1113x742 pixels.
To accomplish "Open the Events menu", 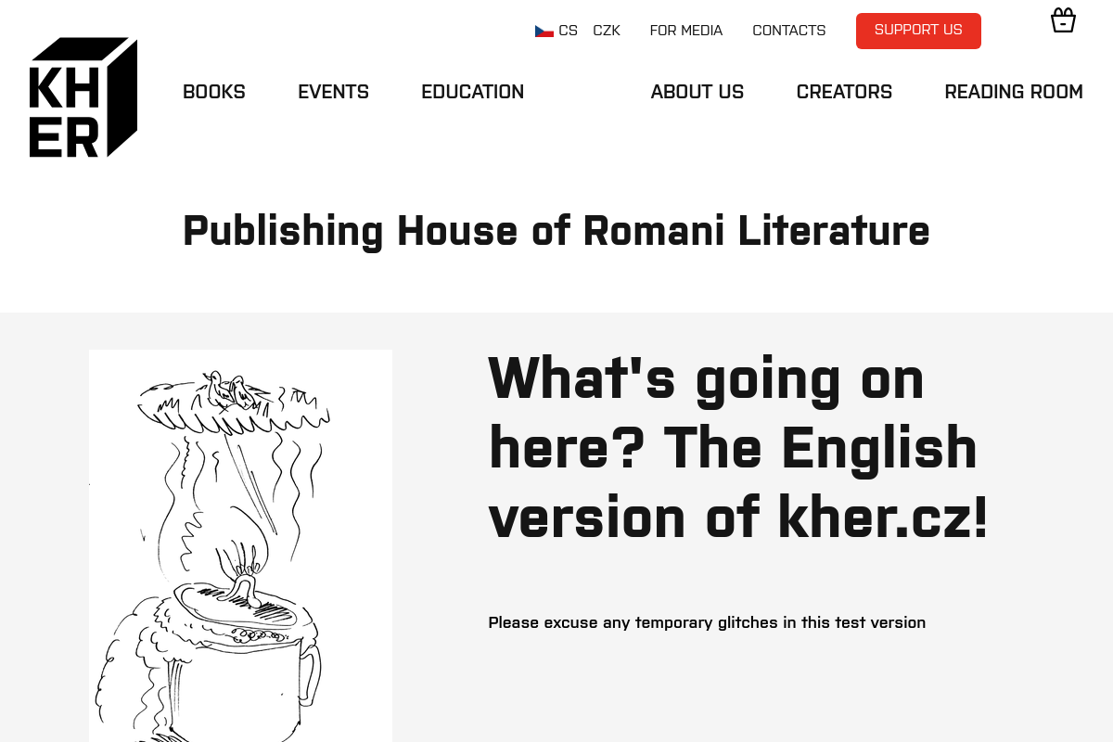I will pyautogui.click(x=333, y=92).
